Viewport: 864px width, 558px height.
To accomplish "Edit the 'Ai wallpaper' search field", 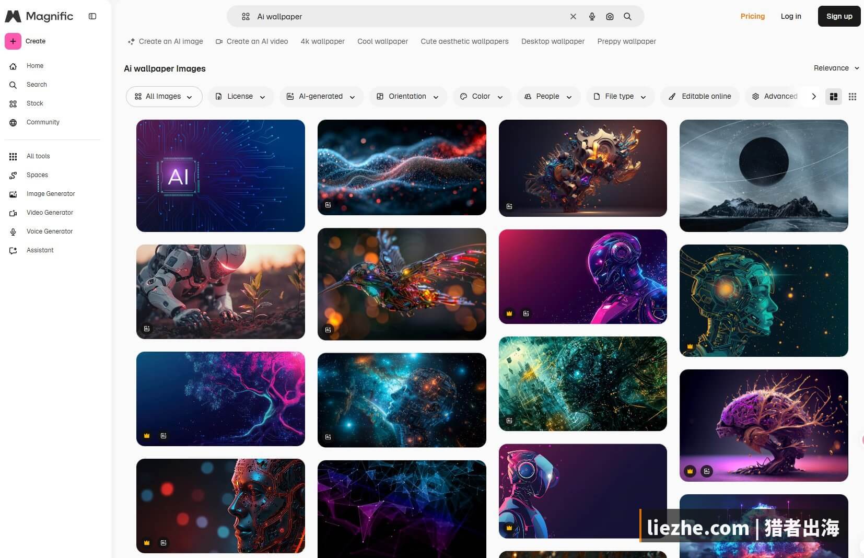I will [410, 17].
